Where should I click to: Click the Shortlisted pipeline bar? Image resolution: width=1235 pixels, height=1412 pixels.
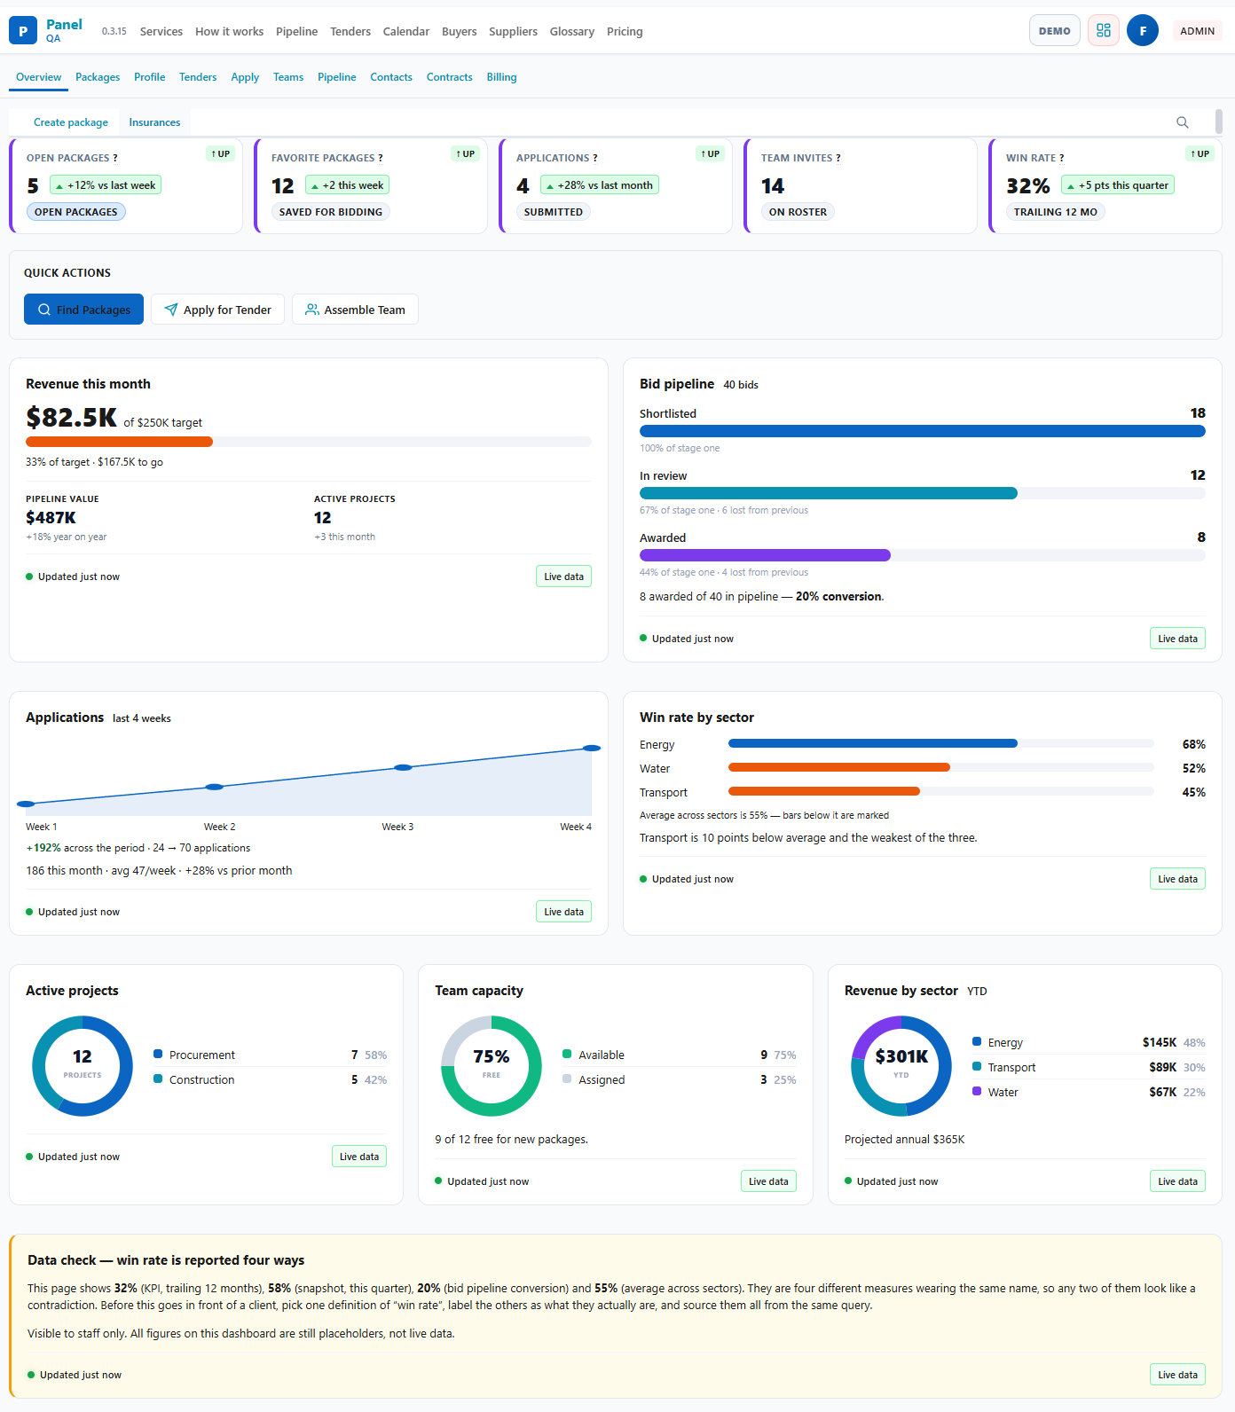coord(923,431)
